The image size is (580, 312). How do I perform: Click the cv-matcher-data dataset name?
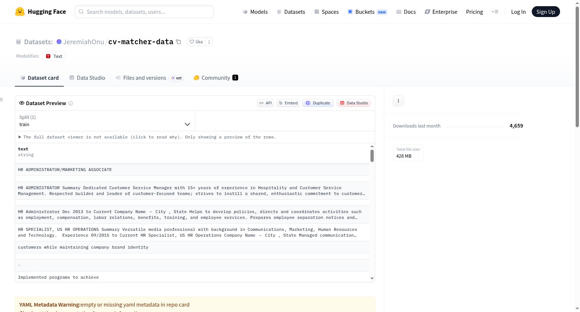tap(141, 42)
